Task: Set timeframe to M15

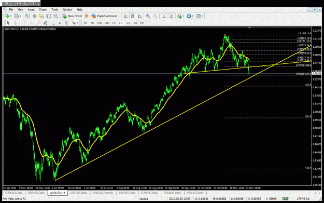Action: click(x=100, y=23)
